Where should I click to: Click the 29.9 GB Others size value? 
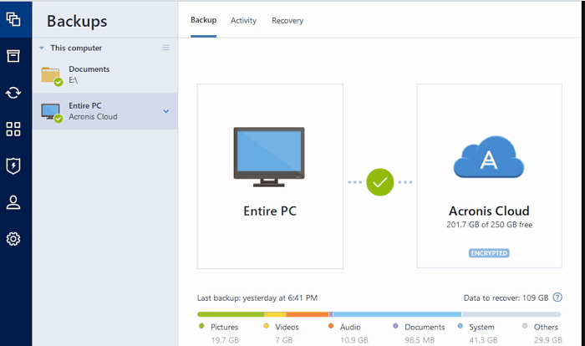coord(547,340)
